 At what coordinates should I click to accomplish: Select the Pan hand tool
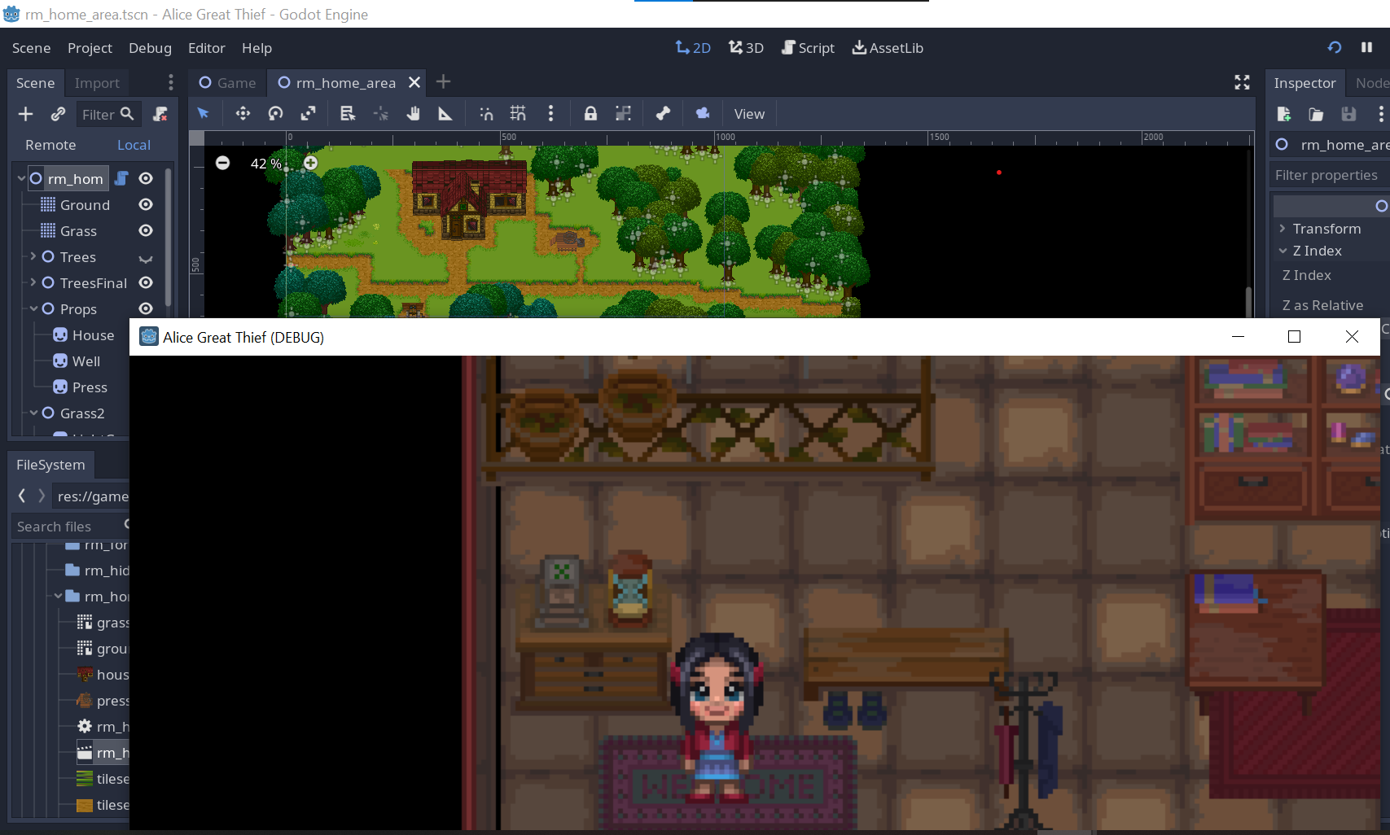414,114
